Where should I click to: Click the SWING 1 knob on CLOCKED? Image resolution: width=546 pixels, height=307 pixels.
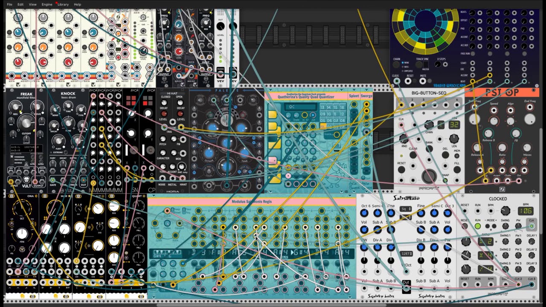505,241
